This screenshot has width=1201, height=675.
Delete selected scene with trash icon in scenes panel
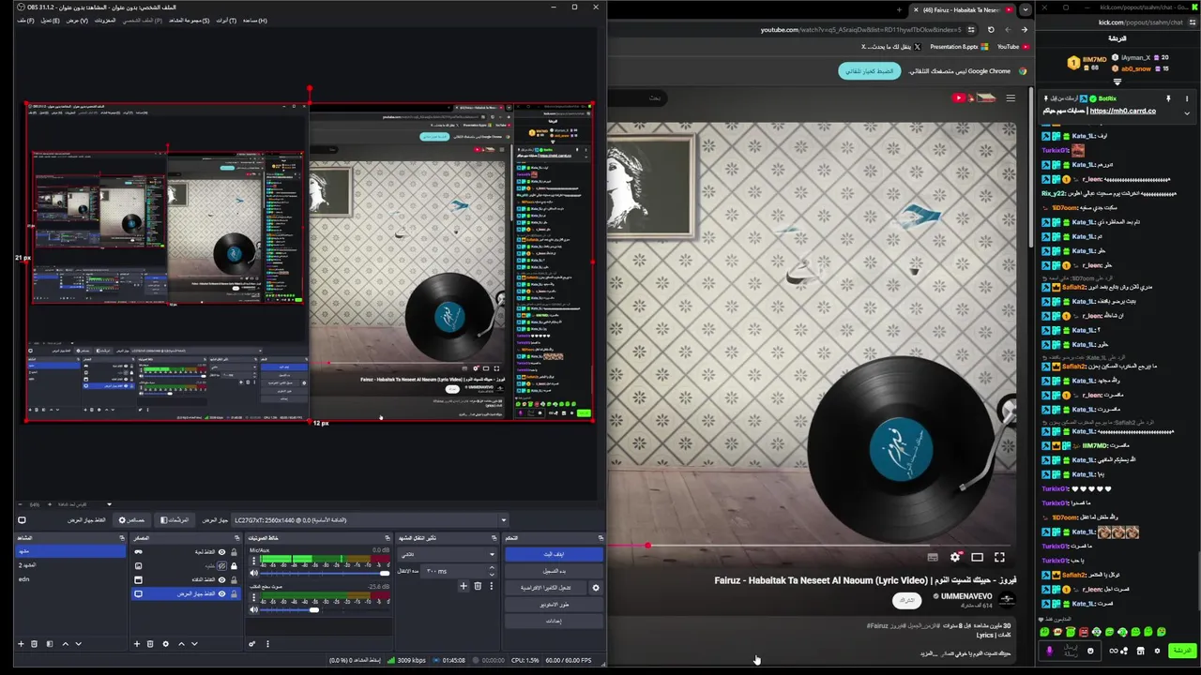tap(34, 644)
